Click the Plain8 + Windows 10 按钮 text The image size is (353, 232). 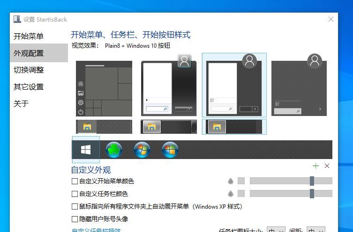[137, 46]
